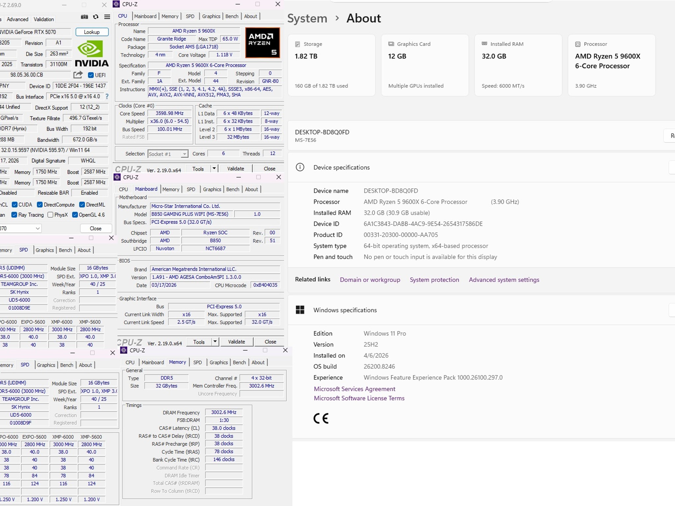
Task: Click the OS build value 26200.8246
Action: pos(379,366)
